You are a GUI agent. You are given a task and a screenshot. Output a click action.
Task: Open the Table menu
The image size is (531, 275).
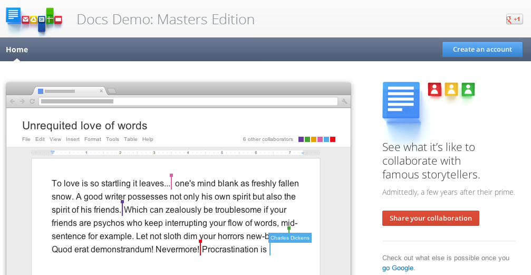pos(131,139)
